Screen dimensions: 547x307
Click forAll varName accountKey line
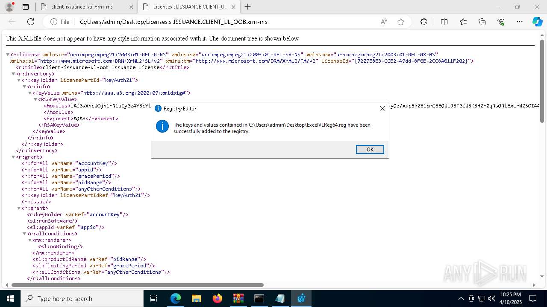click(x=69, y=163)
